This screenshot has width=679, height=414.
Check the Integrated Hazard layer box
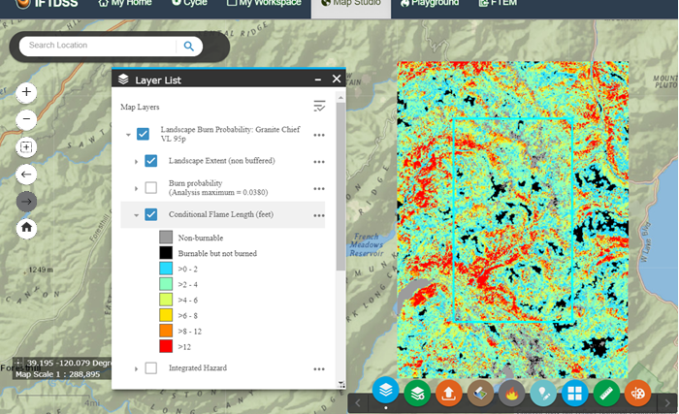(x=150, y=368)
